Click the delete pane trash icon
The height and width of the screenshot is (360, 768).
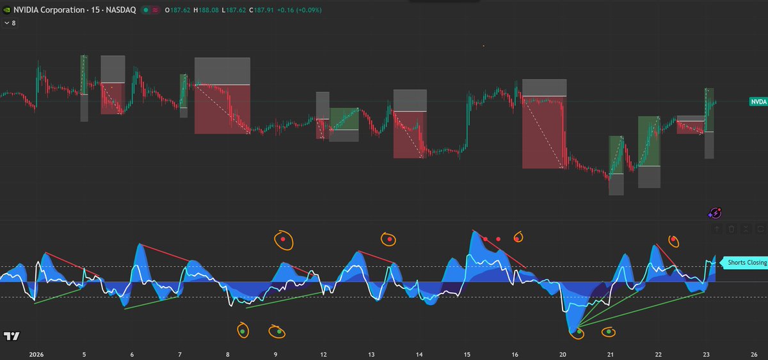(732, 228)
